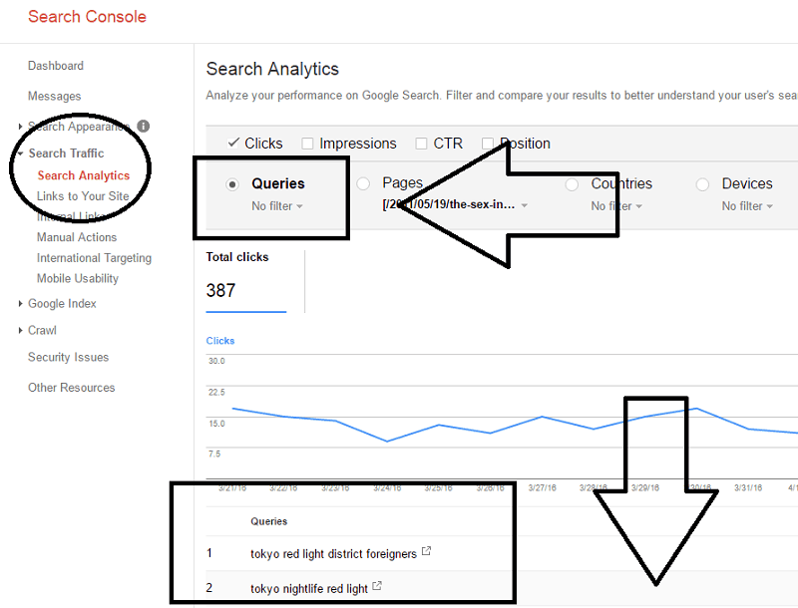Enable the CTR checkbox
The width and height of the screenshot is (798, 608).
pyautogui.click(x=421, y=144)
